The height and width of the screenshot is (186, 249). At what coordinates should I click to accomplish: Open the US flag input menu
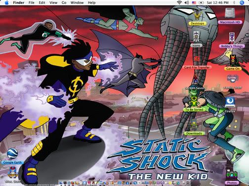point(194,2)
